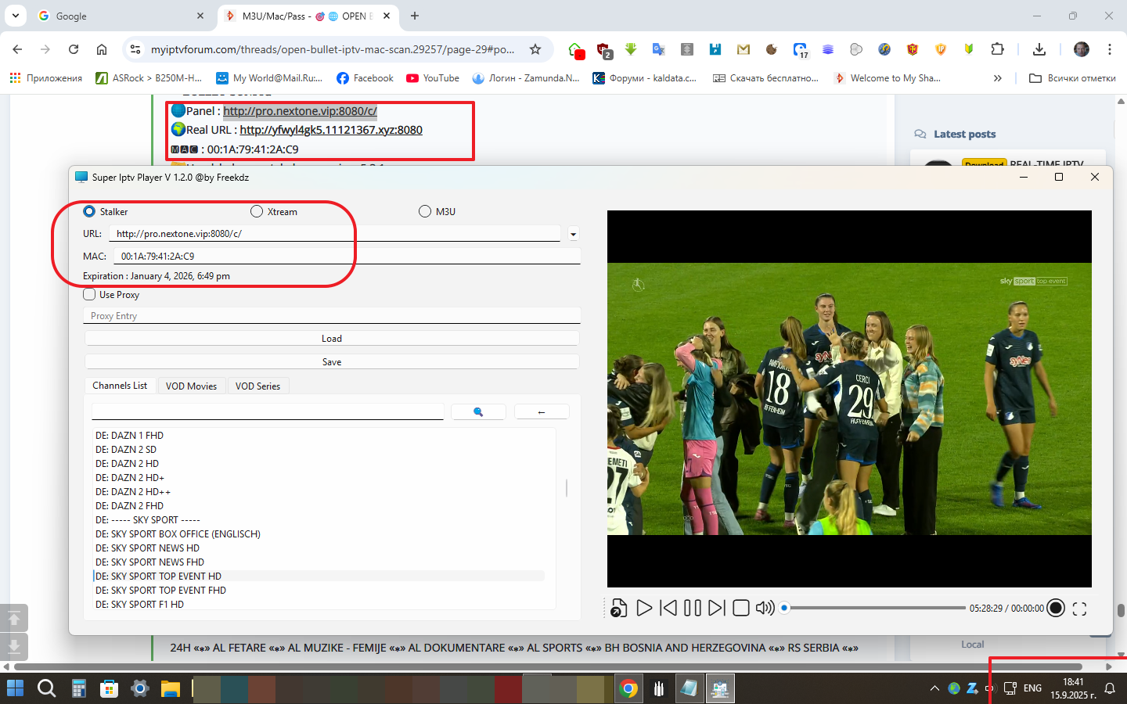Click the channel list vertical scrollbar
This screenshot has width=1127, height=704.
click(x=567, y=487)
